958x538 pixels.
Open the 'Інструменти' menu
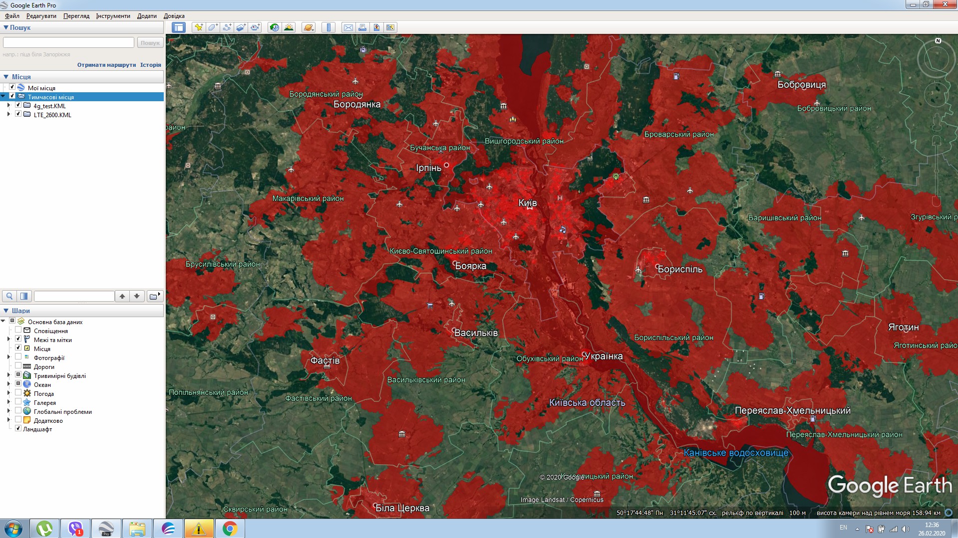click(113, 16)
